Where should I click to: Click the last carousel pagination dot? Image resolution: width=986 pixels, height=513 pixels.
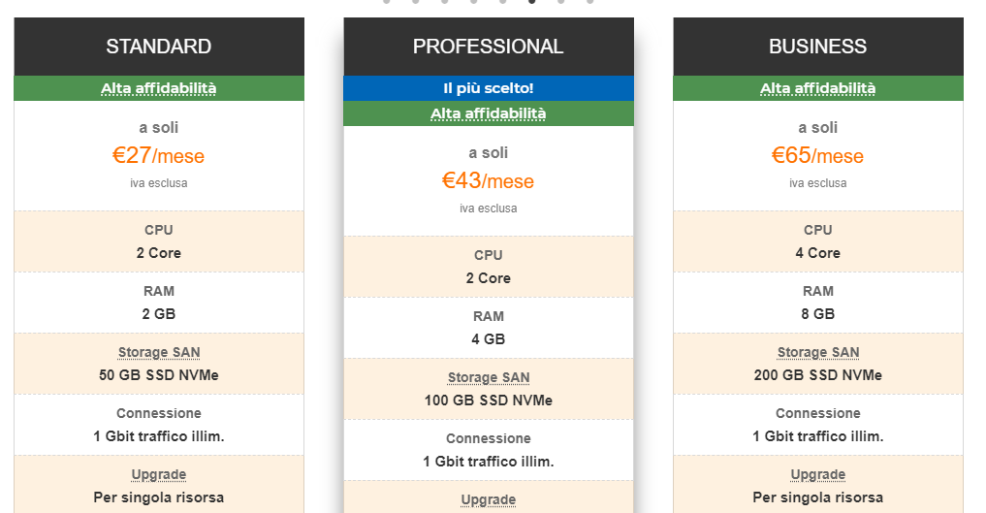pos(590,2)
